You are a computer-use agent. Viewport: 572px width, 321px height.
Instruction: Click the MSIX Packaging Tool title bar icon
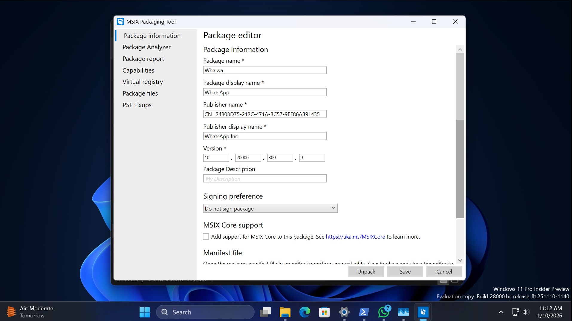click(120, 21)
